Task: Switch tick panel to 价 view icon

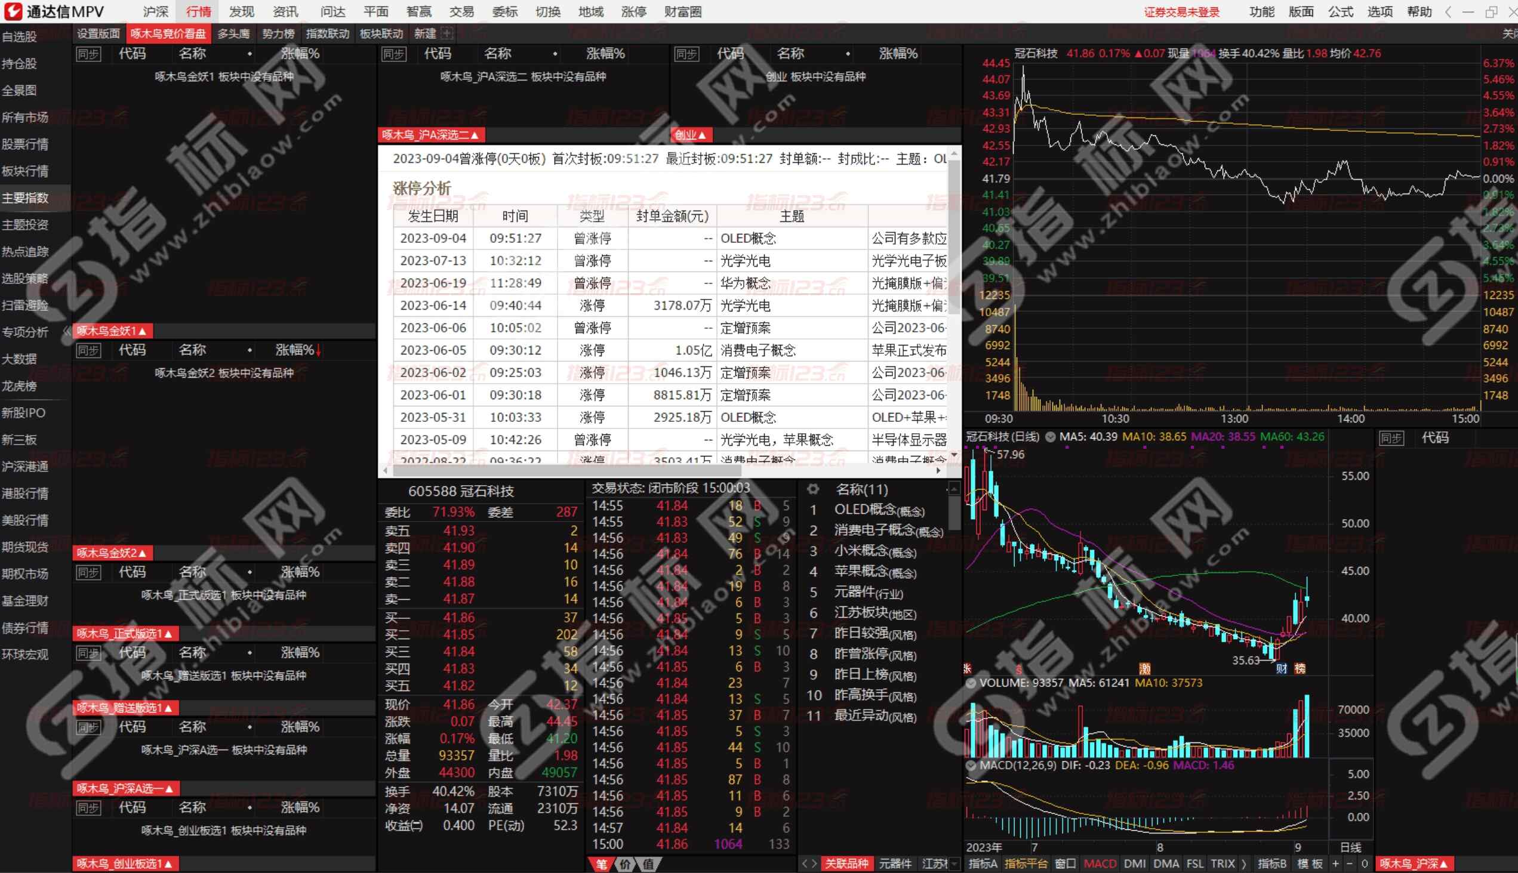Action: [626, 864]
